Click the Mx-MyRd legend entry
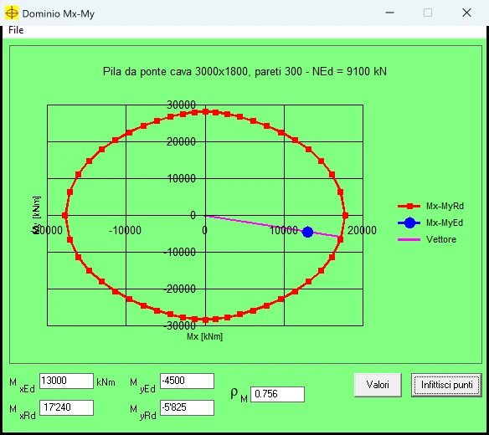 click(x=430, y=206)
